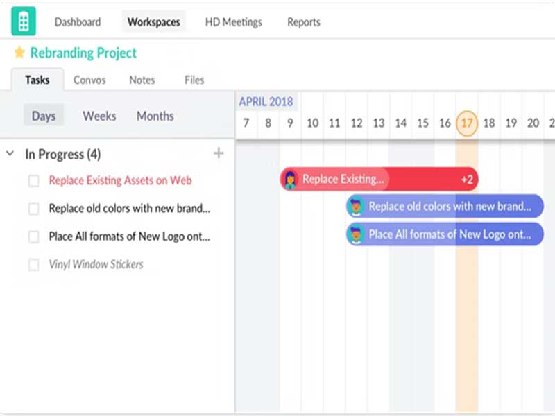The width and height of the screenshot is (555, 416).
Task: Select the Days timeline view
Action: pos(44,116)
